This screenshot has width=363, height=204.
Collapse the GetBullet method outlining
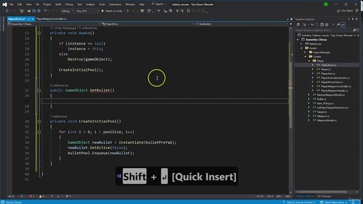(39, 91)
